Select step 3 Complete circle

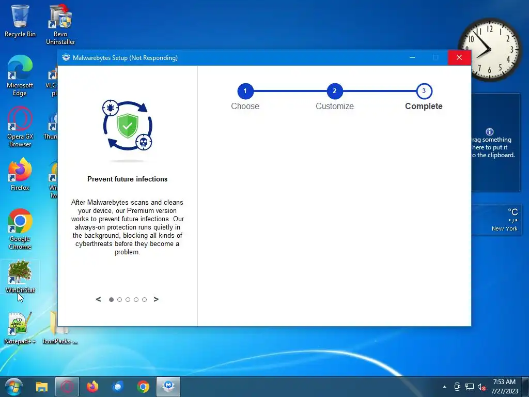pos(424,91)
